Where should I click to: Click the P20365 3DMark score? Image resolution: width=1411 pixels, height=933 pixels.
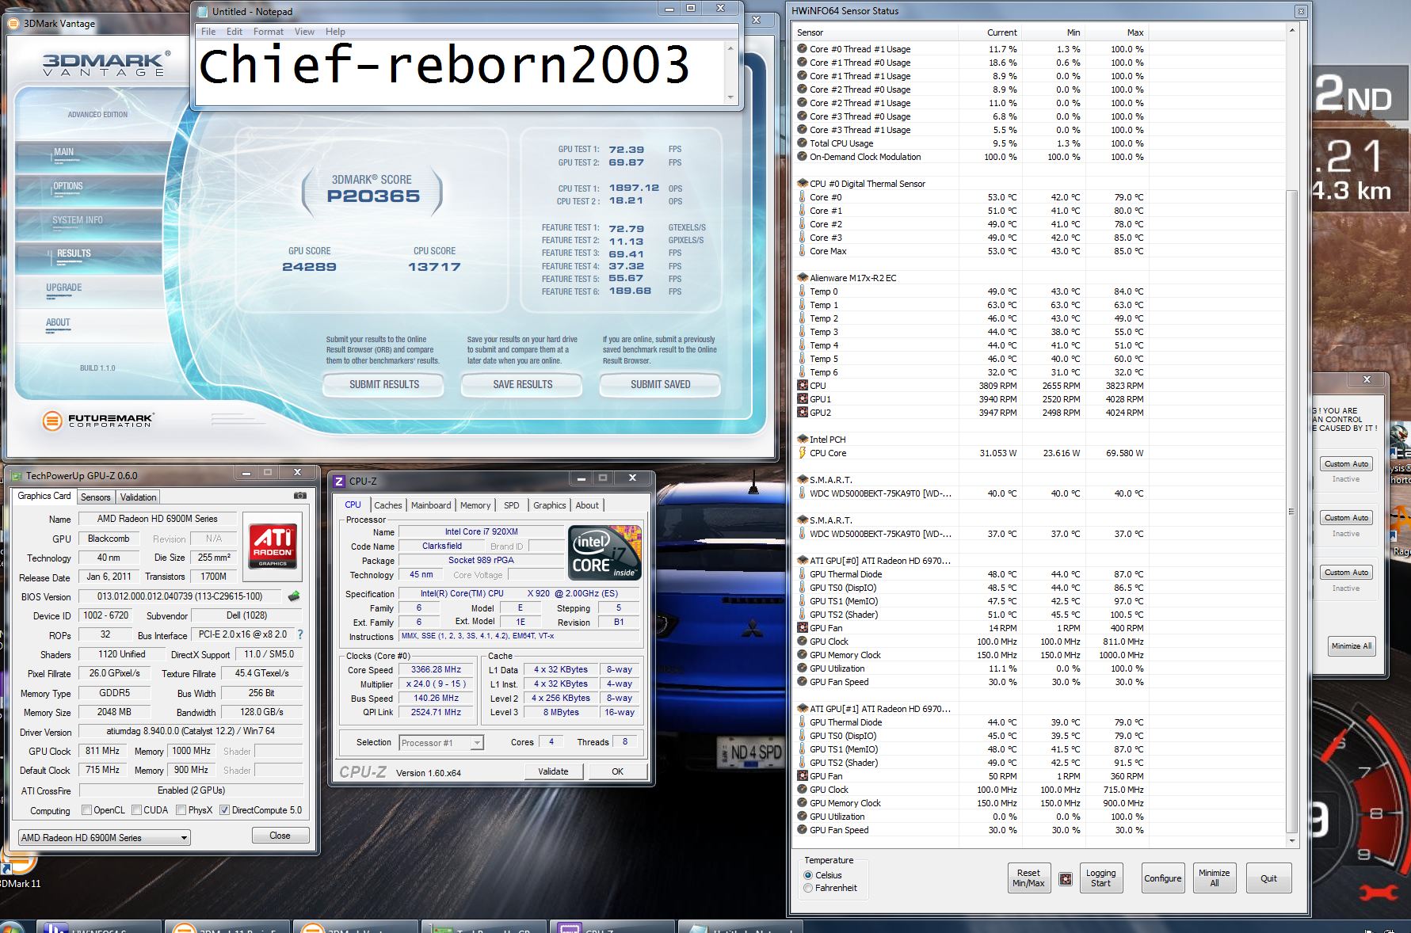[373, 196]
